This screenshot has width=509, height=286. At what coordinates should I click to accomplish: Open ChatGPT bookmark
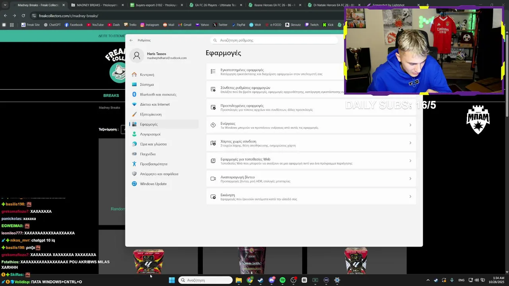[52, 25]
